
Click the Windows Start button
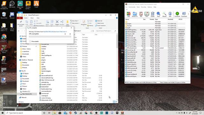[x=3, y=113]
